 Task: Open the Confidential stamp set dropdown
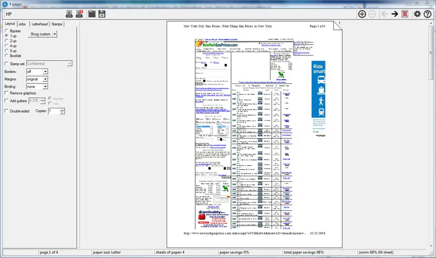(69, 64)
